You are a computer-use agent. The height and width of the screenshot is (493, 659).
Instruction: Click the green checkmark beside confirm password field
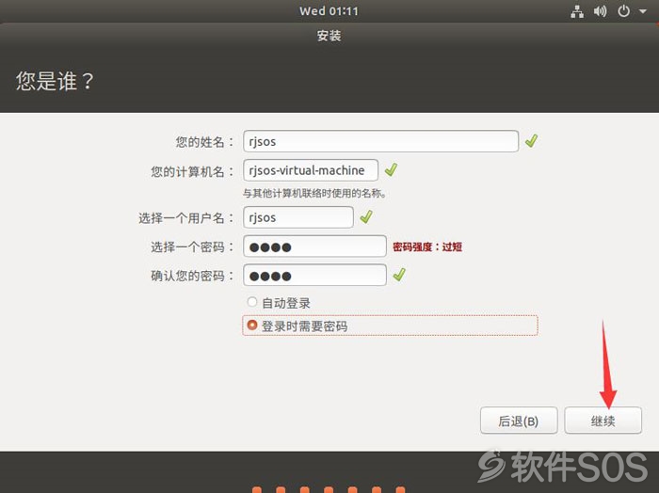[399, 275]
